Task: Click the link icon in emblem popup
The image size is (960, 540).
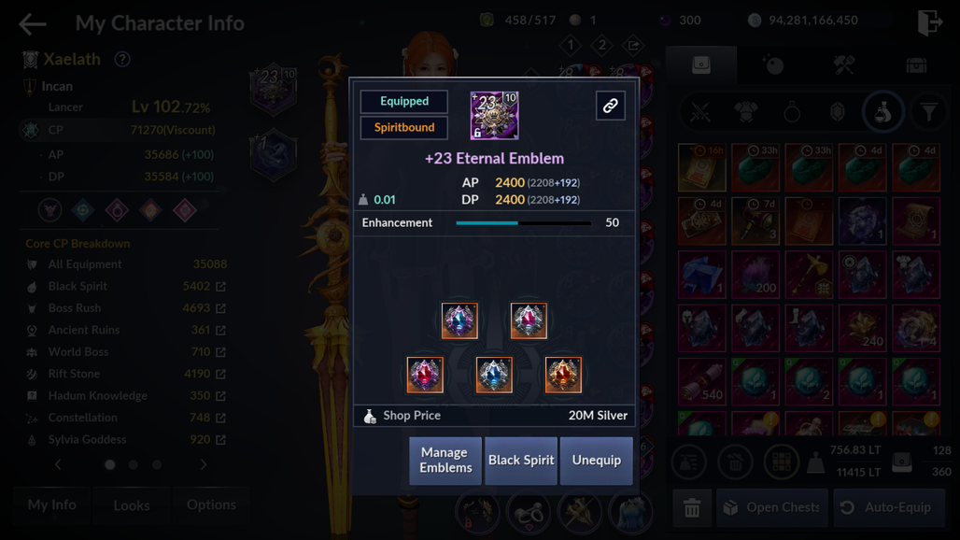Action: coord(611,106)
